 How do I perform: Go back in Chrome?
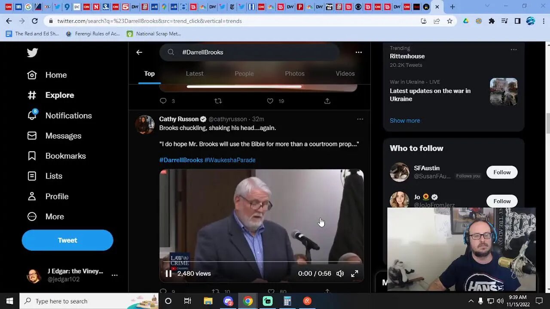coord(9,21)
